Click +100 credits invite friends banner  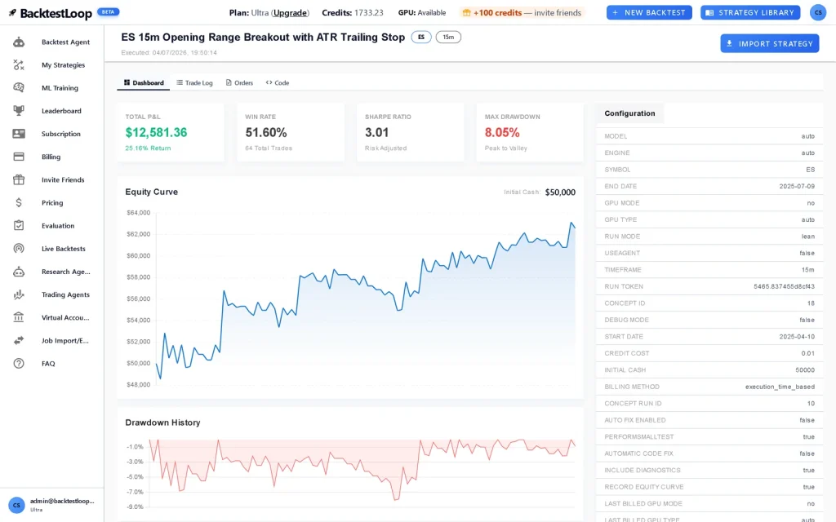point(522,13)
